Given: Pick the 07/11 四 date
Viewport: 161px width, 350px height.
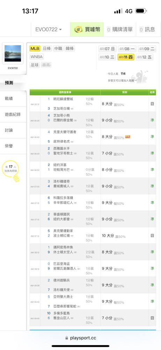Looking at the screenshot, I should (126, 57).
